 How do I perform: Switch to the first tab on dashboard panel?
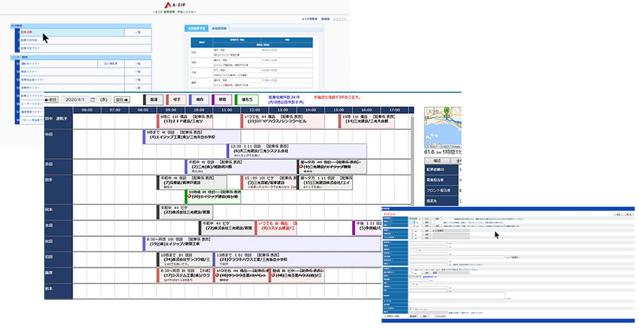(195, 29)
